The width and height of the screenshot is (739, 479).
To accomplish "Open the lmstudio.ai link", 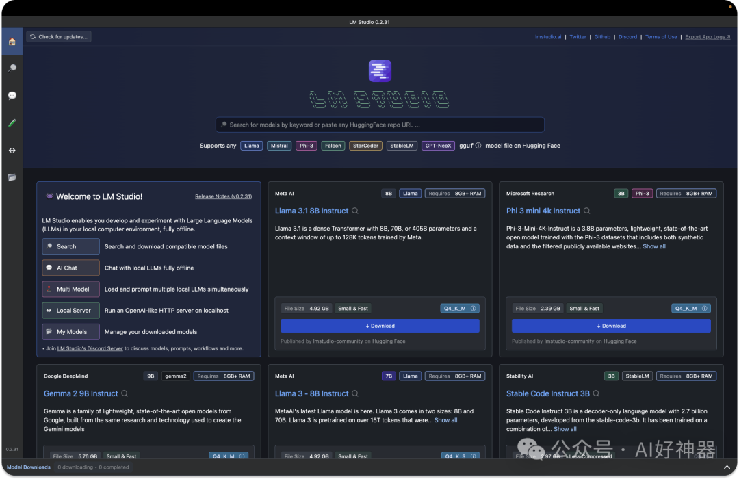I will 548,37.
